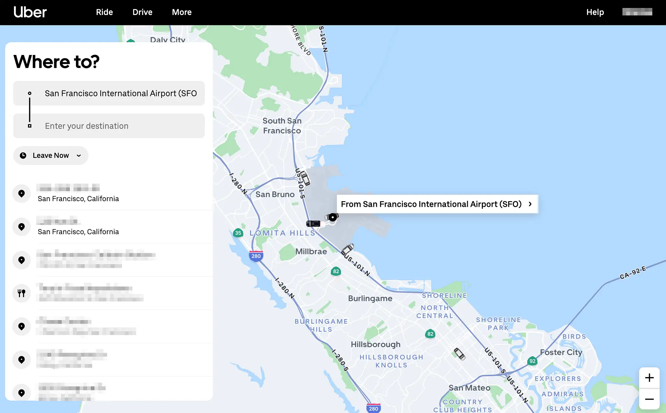Open the Help link
The width and height of the screenshot is (666, 413).
(x=595, y=12)
